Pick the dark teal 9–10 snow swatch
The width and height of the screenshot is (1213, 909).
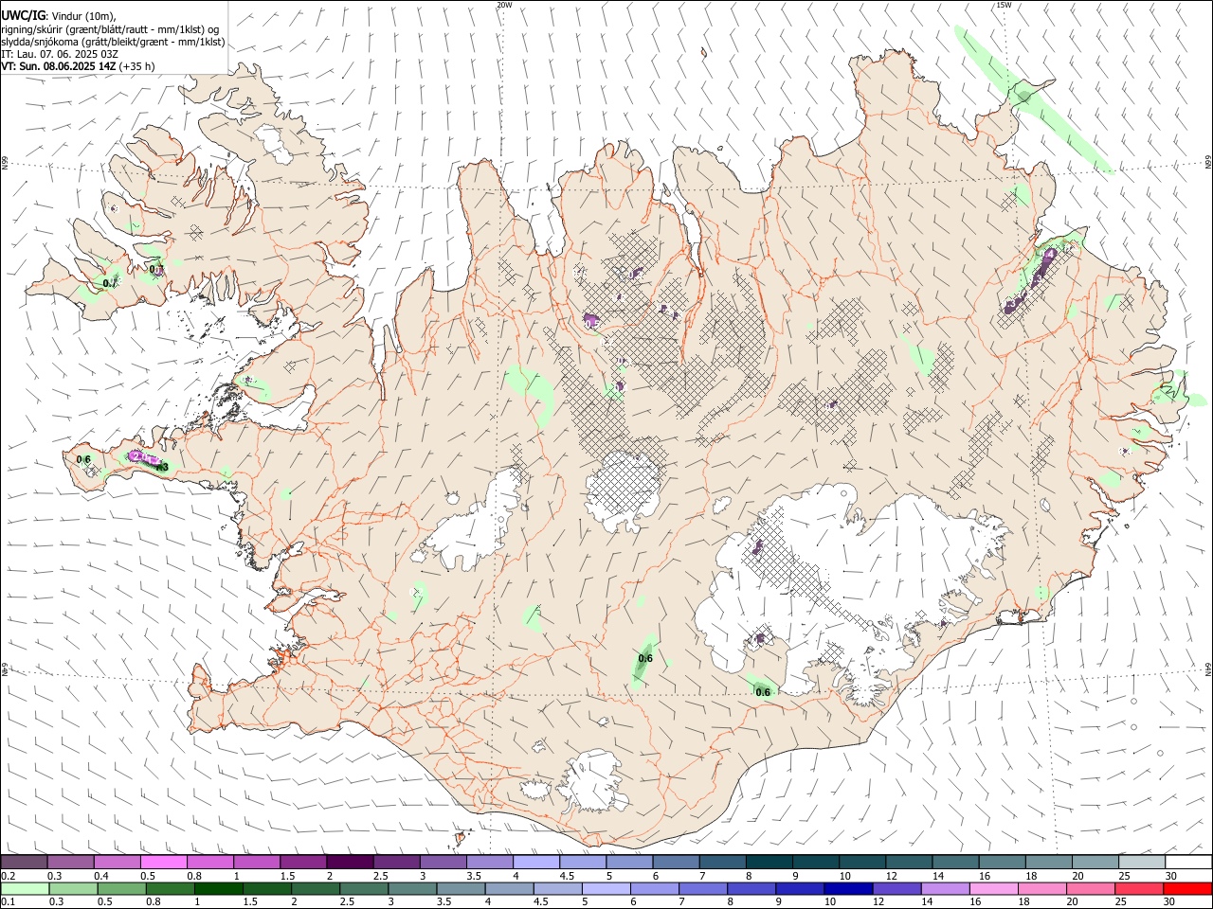[816, 863]
